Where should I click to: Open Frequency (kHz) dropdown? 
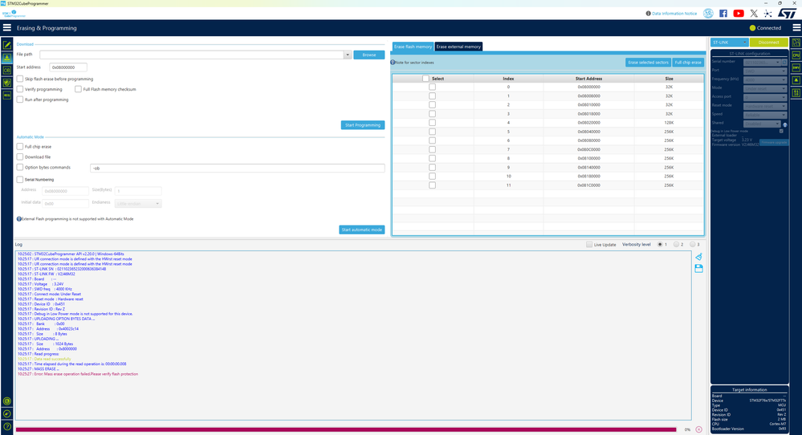(764, 79)
